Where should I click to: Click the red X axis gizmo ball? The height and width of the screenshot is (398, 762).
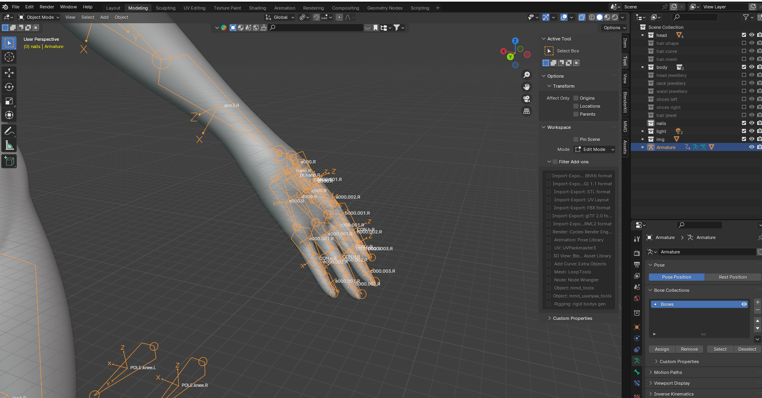[504, 51]
